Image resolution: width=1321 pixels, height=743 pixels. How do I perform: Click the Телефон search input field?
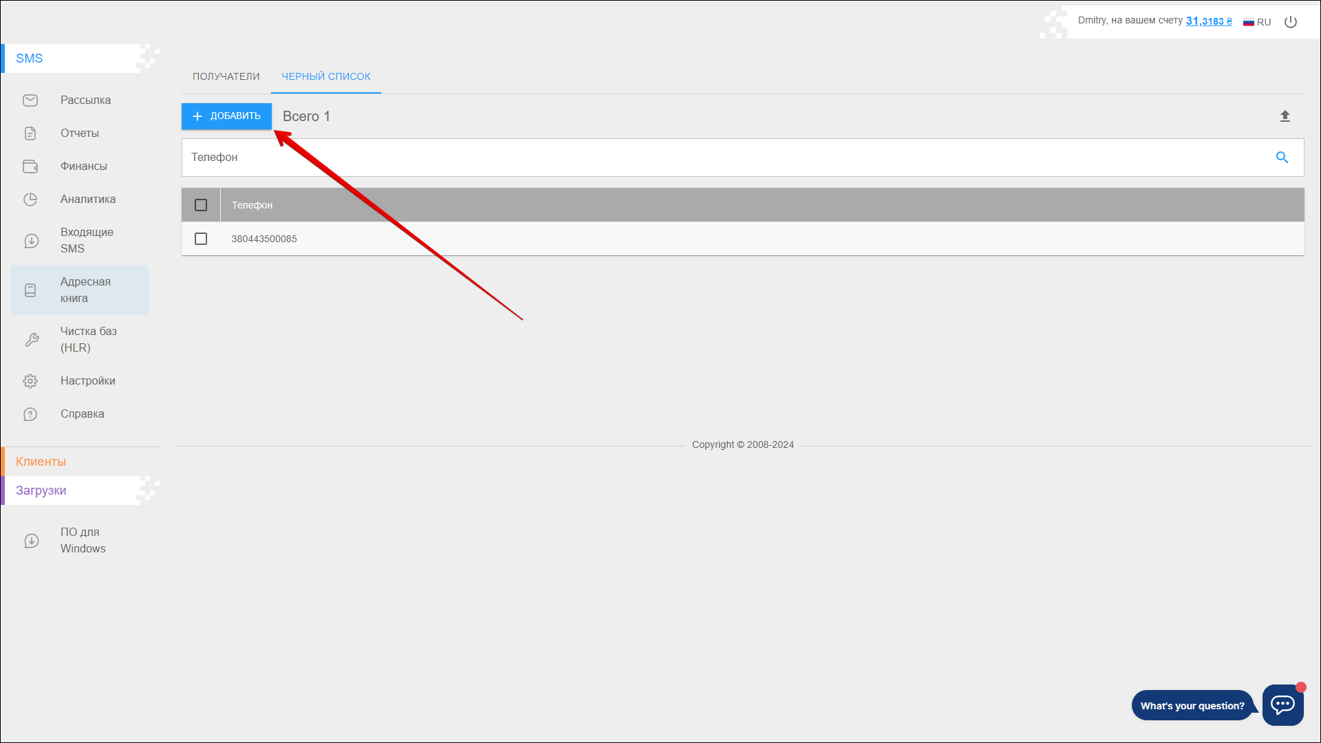point(722,158)
